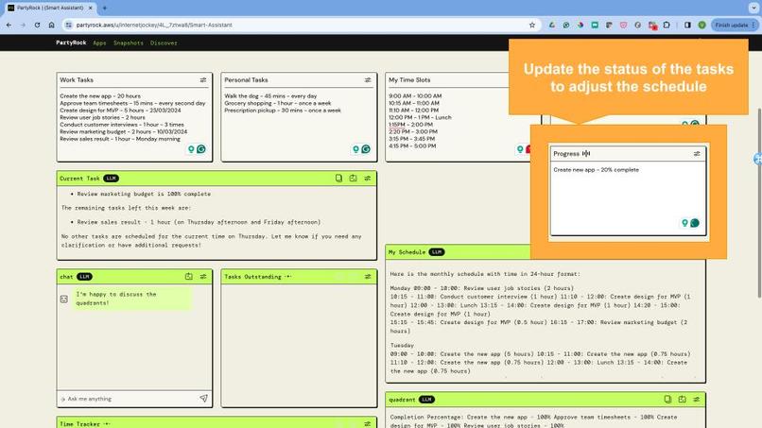Image resolution: width=762 pixels, height=428 pixels.
Task: Click 'Walk the dog – 45 mins – every day'
Action: point(270,96)
